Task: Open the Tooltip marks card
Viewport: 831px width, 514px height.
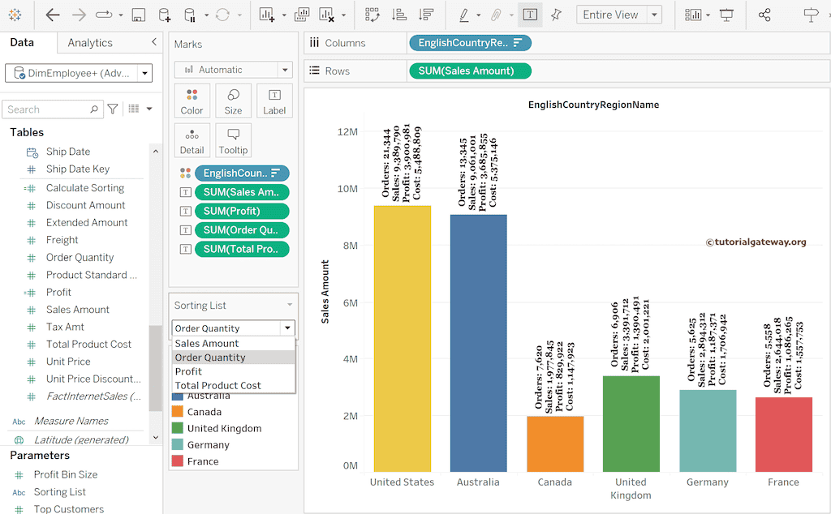Action: 233,139
